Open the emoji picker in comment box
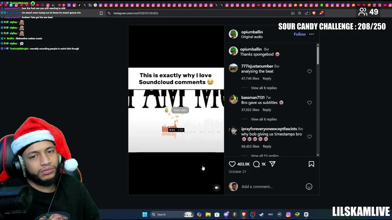This screenshot has height=220, width=392. (x=309, y=186)
